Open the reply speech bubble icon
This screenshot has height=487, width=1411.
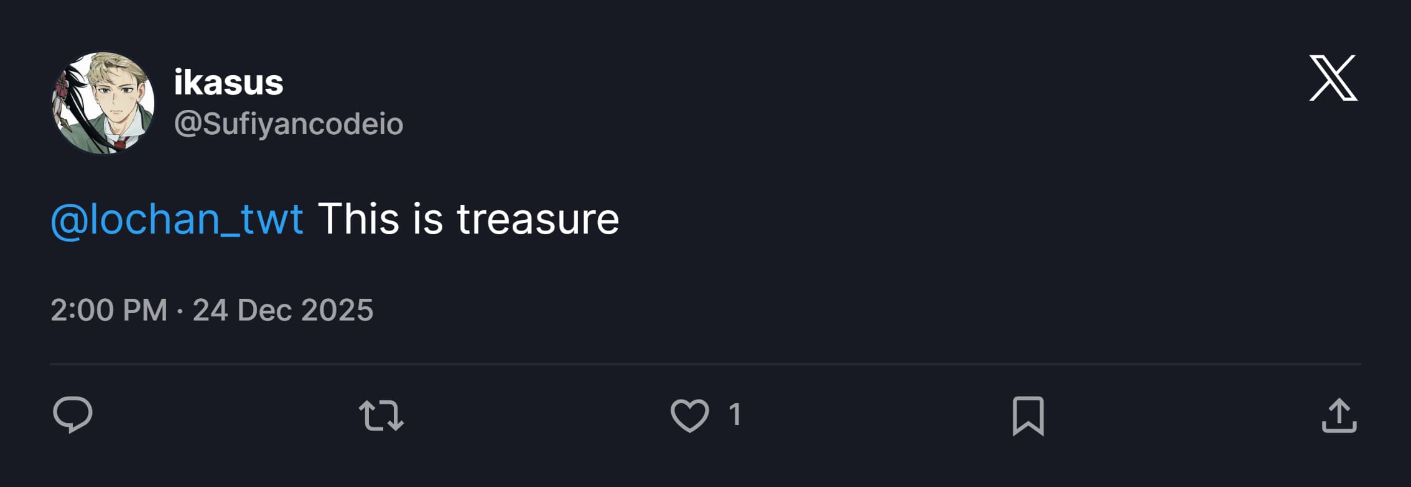[73, 415]
